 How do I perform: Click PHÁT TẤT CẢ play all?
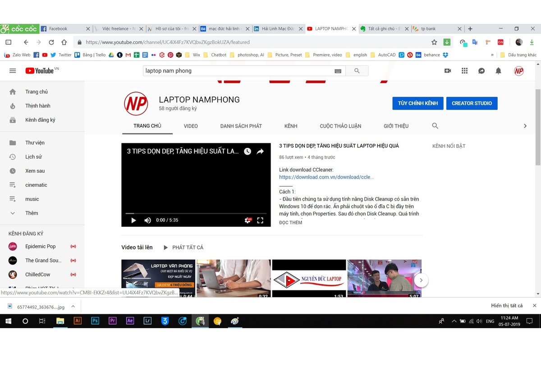tap(183, 247)
